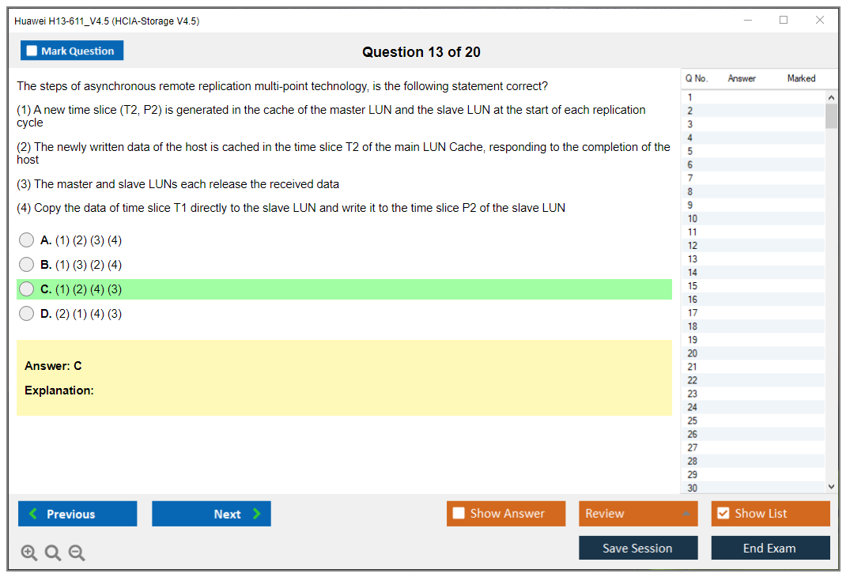Pick answer option D radio button
The width and height of the screenshot is (850, 581).
coord(27,314)
